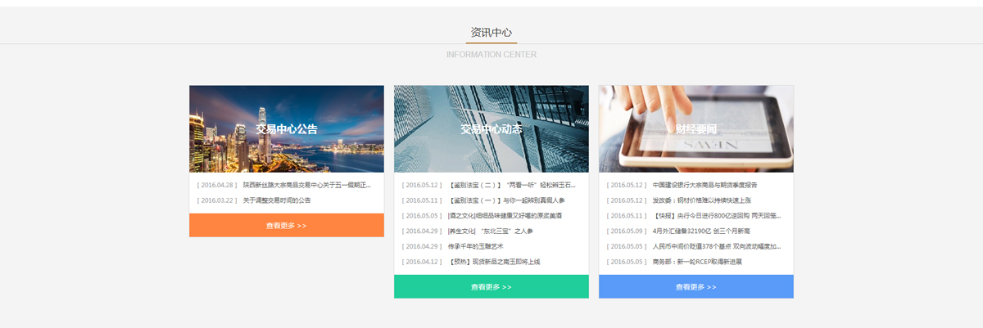Click date 2016.03.22 in announcements list
The image size is (983, 328).
coord(217,200)
